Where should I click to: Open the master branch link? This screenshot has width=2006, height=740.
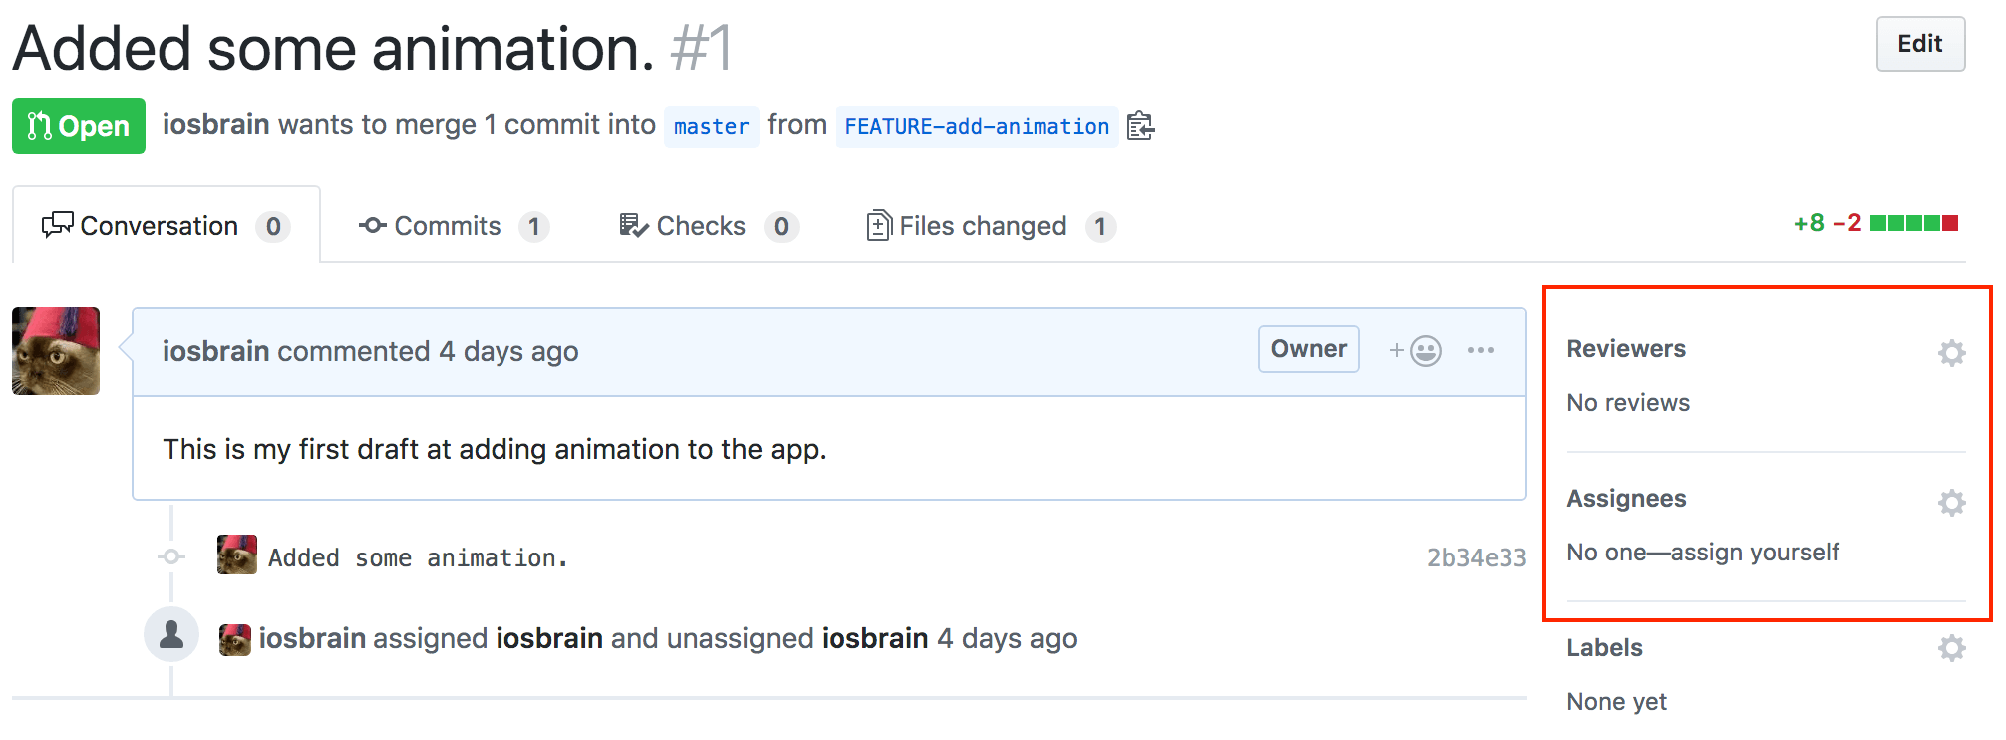tap(711, 127)
